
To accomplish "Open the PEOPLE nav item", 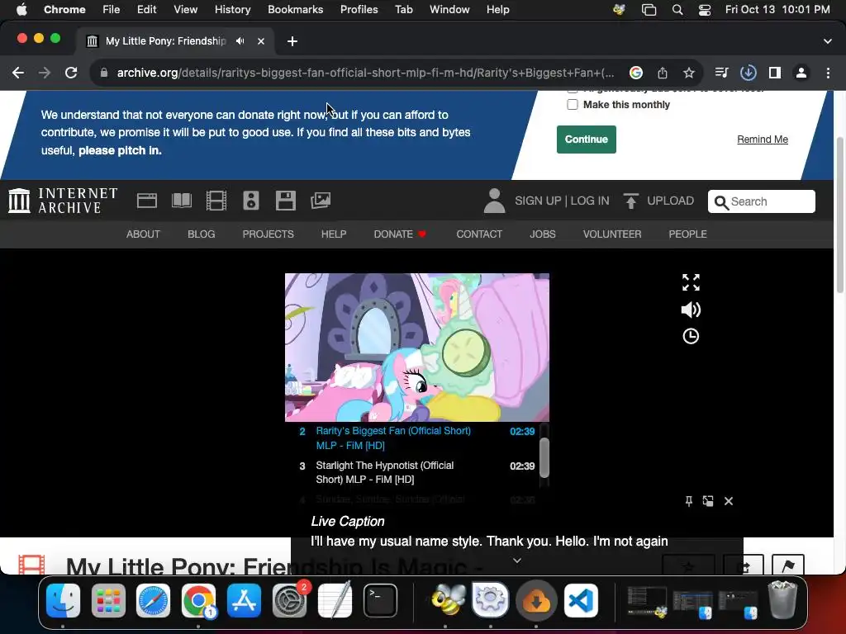I will point(687,234).
